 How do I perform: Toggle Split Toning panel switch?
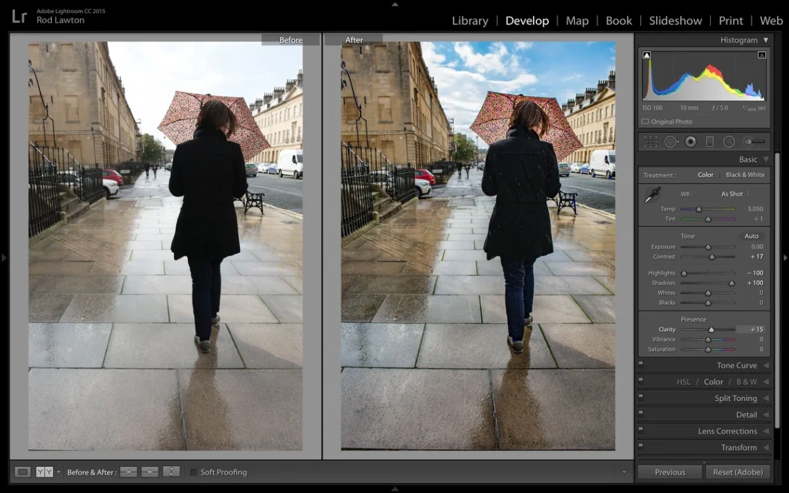tap(641, 396)
